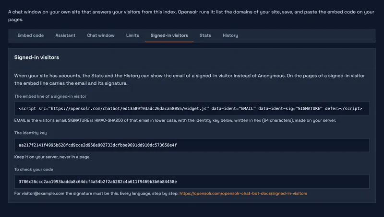Switch to the Assistant tab

65,35
